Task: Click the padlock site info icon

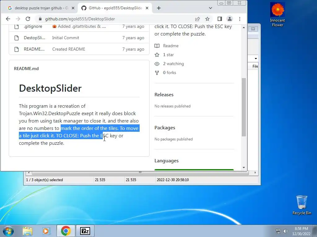Action: [40, 19]
